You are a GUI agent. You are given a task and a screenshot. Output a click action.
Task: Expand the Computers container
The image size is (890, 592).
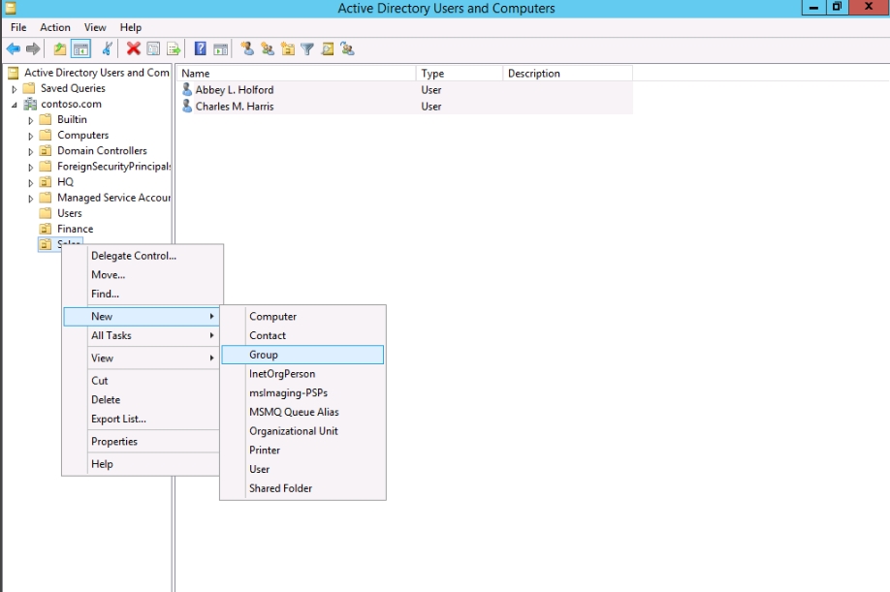pyautogui.click(x=31, y=136)
